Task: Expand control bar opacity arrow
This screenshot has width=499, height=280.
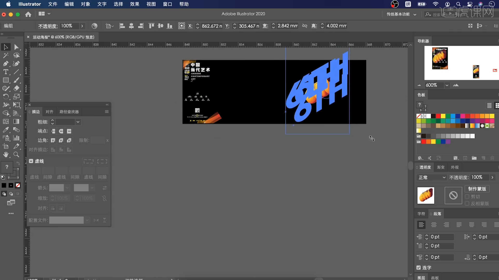Action: click(x=82, y=26)
